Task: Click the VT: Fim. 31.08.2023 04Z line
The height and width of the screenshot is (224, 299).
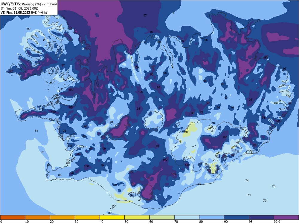Action: pyautogui.click(x=24, y=13)
